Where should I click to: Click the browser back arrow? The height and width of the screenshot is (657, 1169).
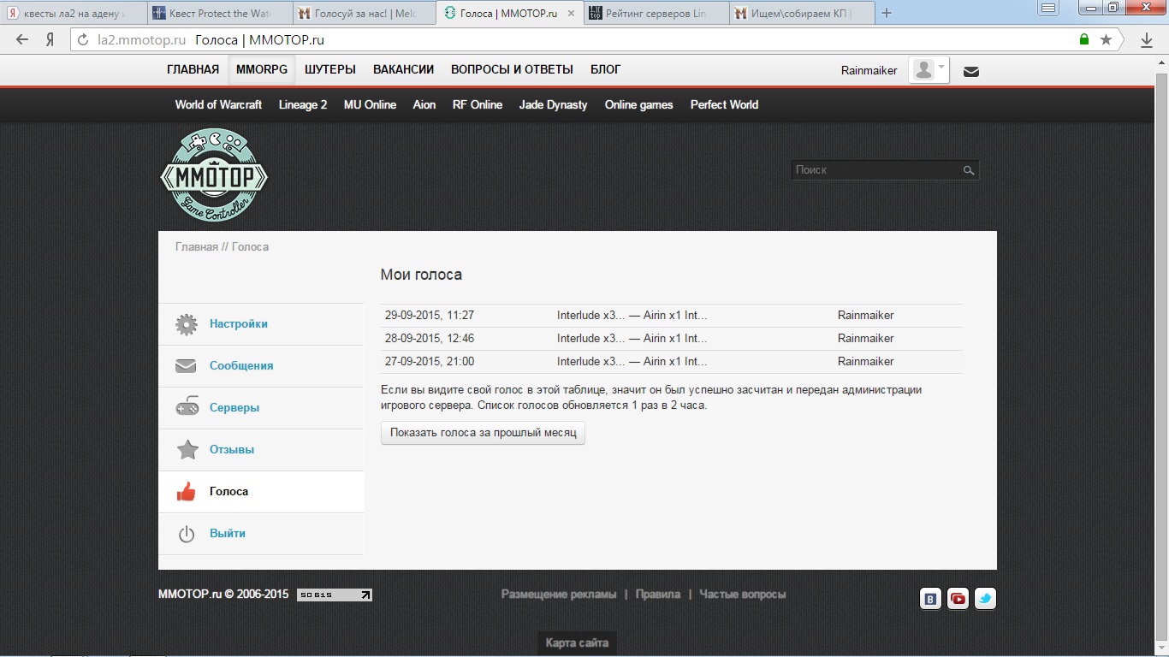coord(22,39)
